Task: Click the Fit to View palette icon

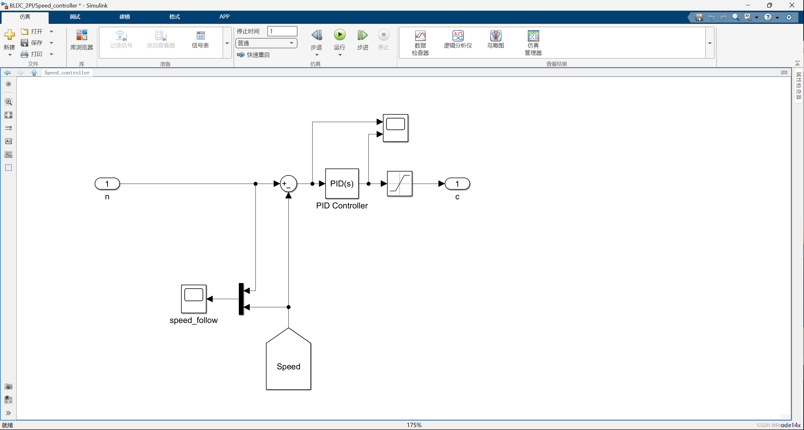Action: [x=8, y=115]
